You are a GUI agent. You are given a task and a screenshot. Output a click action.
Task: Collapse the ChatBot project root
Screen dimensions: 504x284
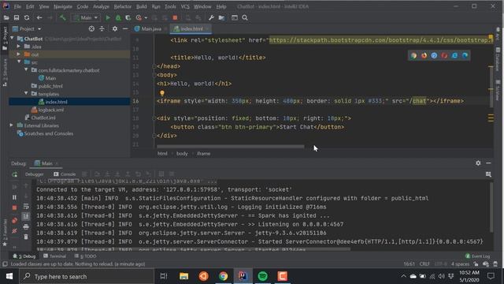coord(12,39)
